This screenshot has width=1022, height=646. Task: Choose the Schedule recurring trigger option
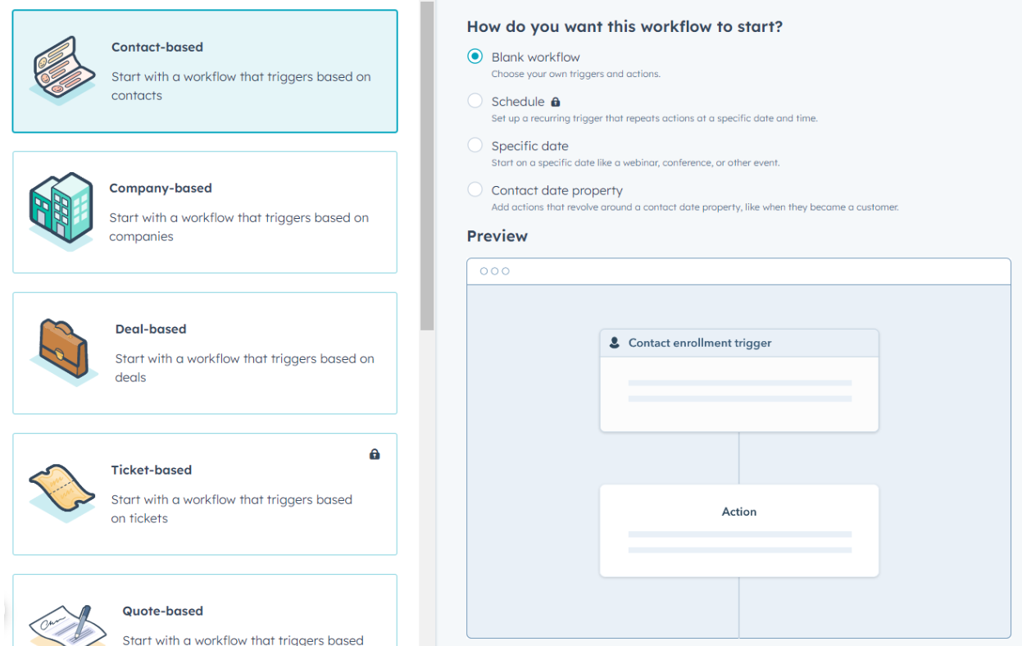[475, 101]
